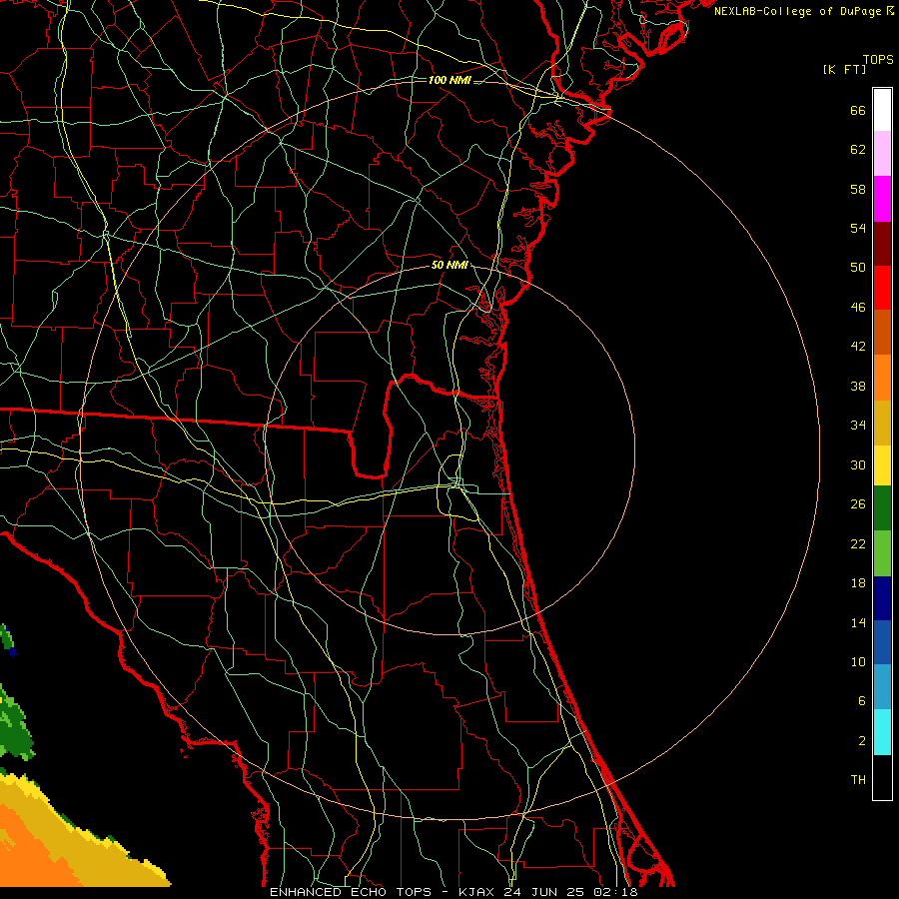
Task: Click the "[K FT]" units label
Action: point(844,69)
